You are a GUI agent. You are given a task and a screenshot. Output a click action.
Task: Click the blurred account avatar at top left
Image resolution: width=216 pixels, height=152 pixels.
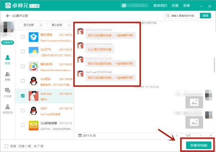(7, 27)
